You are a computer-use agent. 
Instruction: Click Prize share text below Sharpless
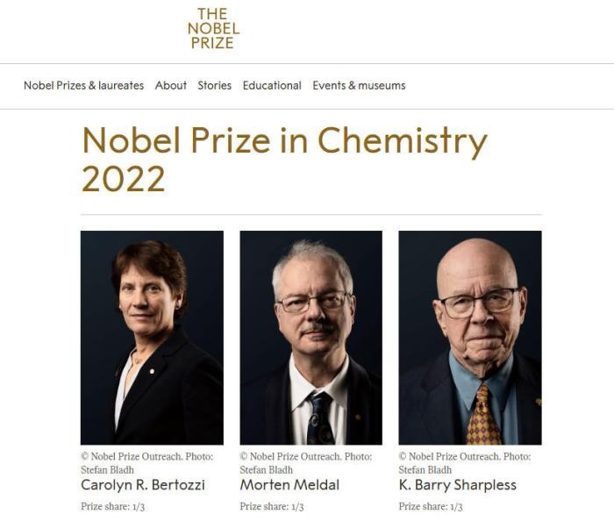click(x=431, y=506)
